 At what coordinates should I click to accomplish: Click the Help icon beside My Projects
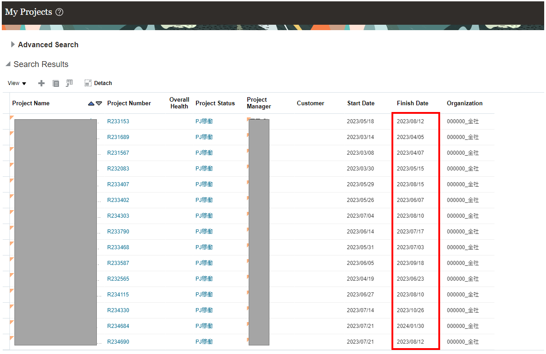[59, 12]
